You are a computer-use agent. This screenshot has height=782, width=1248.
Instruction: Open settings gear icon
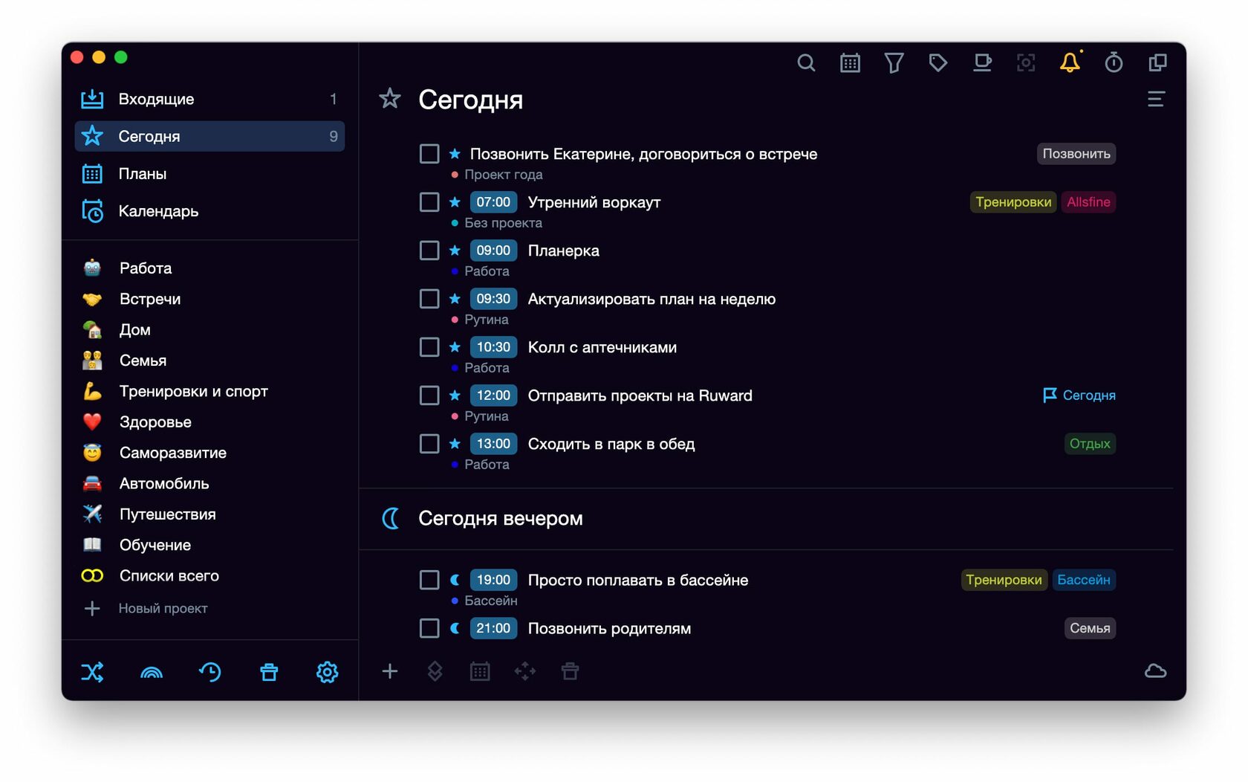(328, 672)
